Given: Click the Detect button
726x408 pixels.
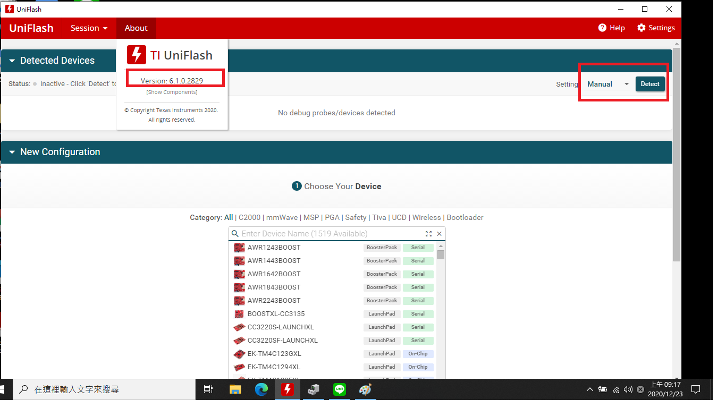Looking at the screenshot, I should click(650, 84).
